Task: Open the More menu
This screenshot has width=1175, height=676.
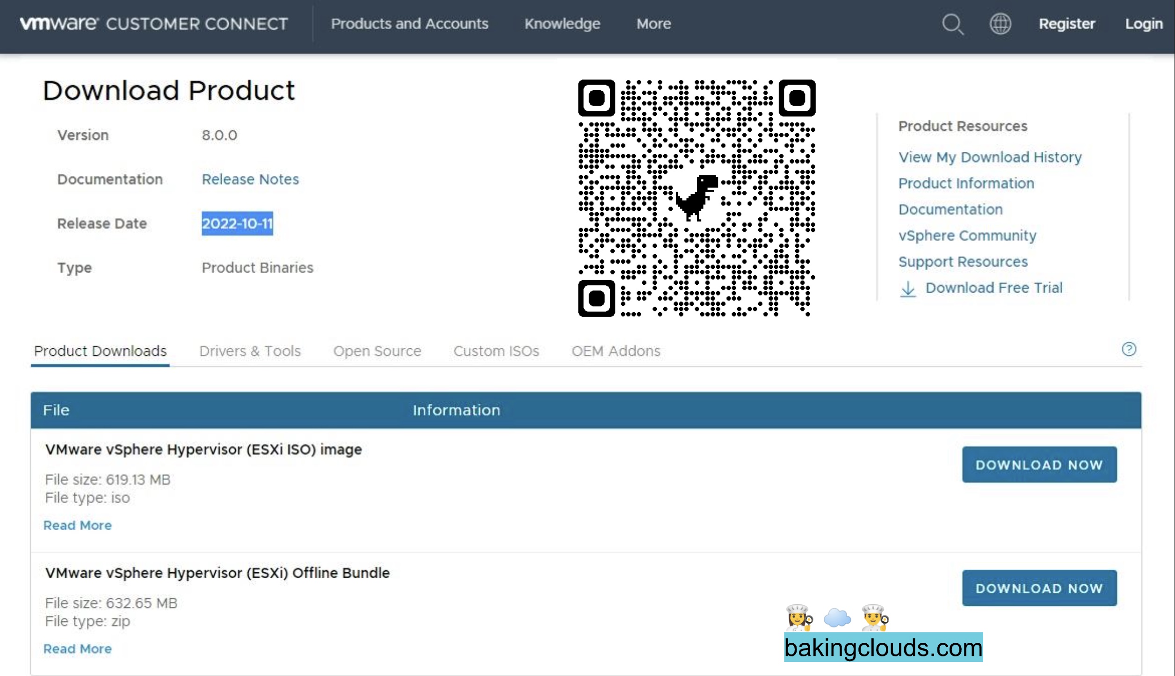Action: (653, 23)
